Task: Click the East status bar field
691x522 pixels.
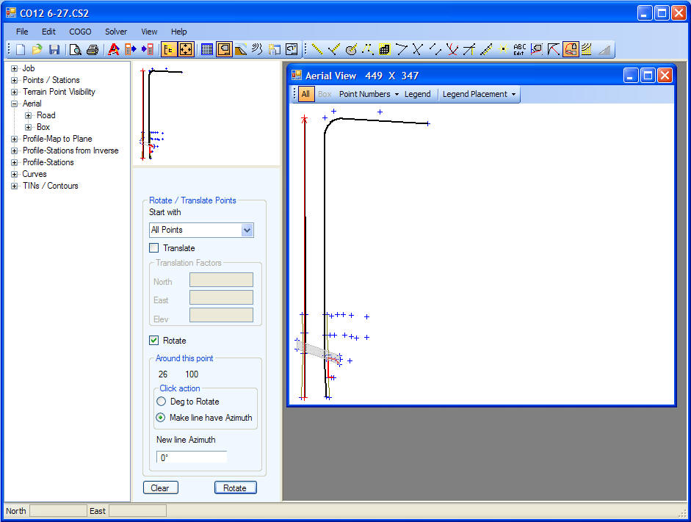Action: (x=137, y=510)
